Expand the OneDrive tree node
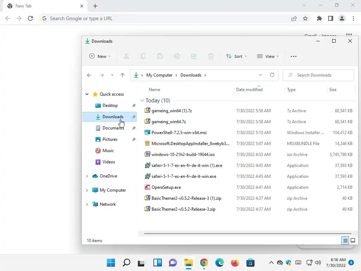 [87, 176]
